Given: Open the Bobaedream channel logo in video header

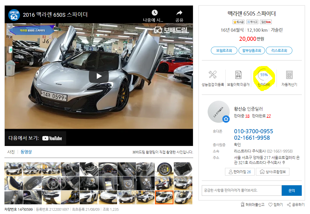Looking at the screenshot, I should click(x=14, y=15).
